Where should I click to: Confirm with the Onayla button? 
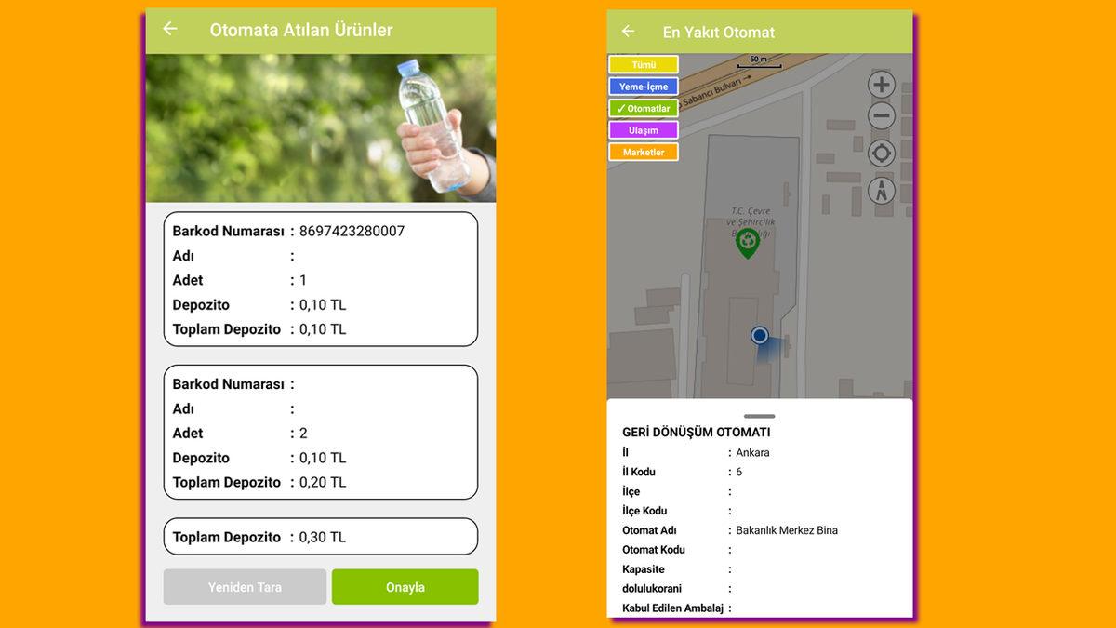405,587
